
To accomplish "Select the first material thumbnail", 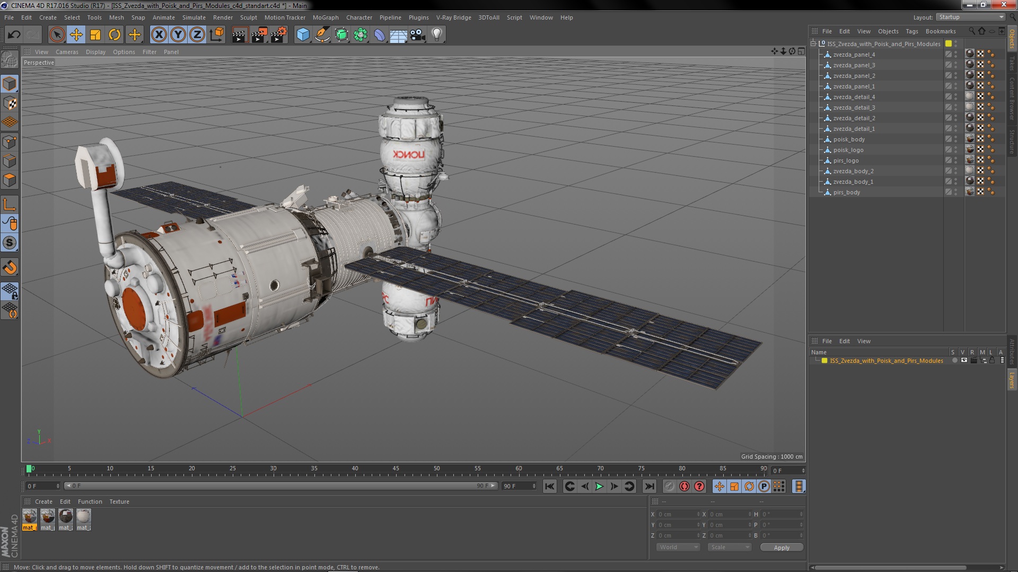I will tap(30, 517).
